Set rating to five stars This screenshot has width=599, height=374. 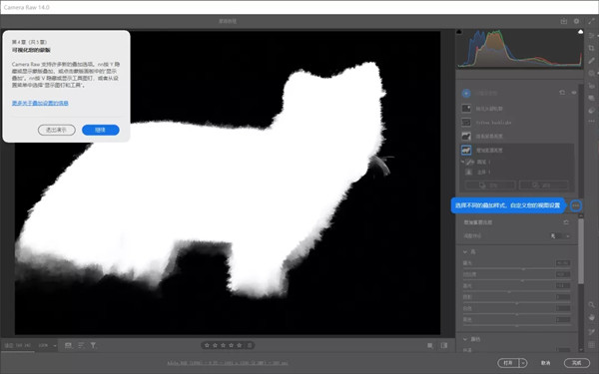pos(240,345)
